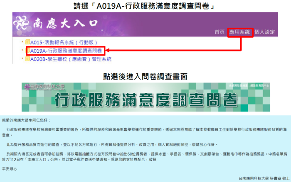Open A020B-學生離校（應繳費）管理系統 link
291x182 pixels.
pos(71,59)
